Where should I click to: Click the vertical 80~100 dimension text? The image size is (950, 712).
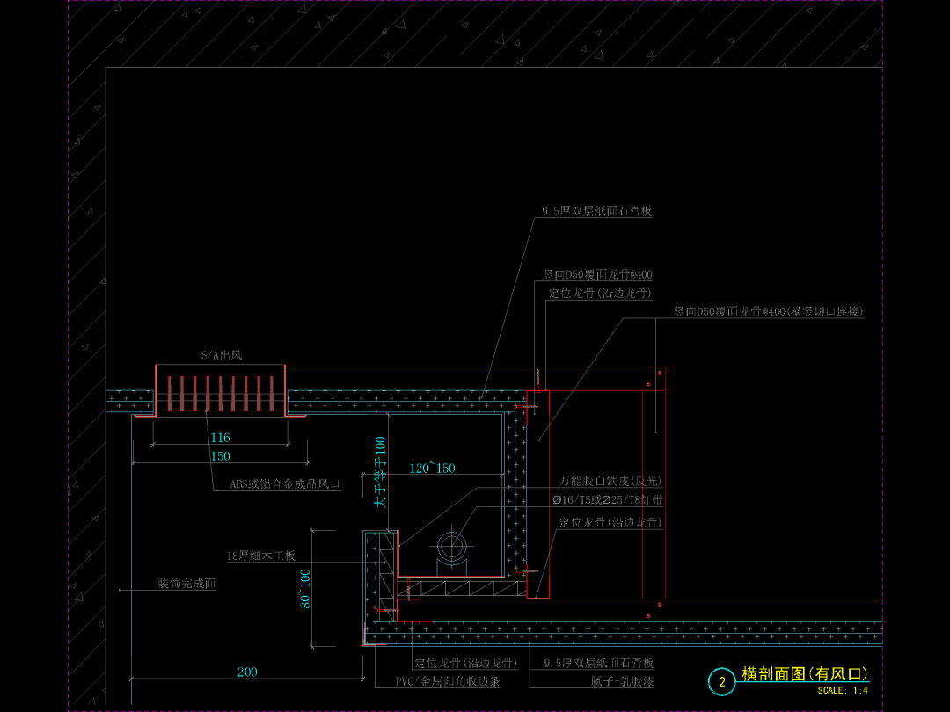pos(304,588)
